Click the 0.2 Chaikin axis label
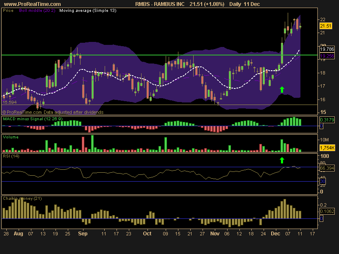The image size is (339, 254). [323, 205]
